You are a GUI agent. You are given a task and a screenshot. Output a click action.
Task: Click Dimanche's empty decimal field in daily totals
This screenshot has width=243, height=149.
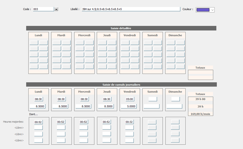pyautogui.click(x=174, y=106)
